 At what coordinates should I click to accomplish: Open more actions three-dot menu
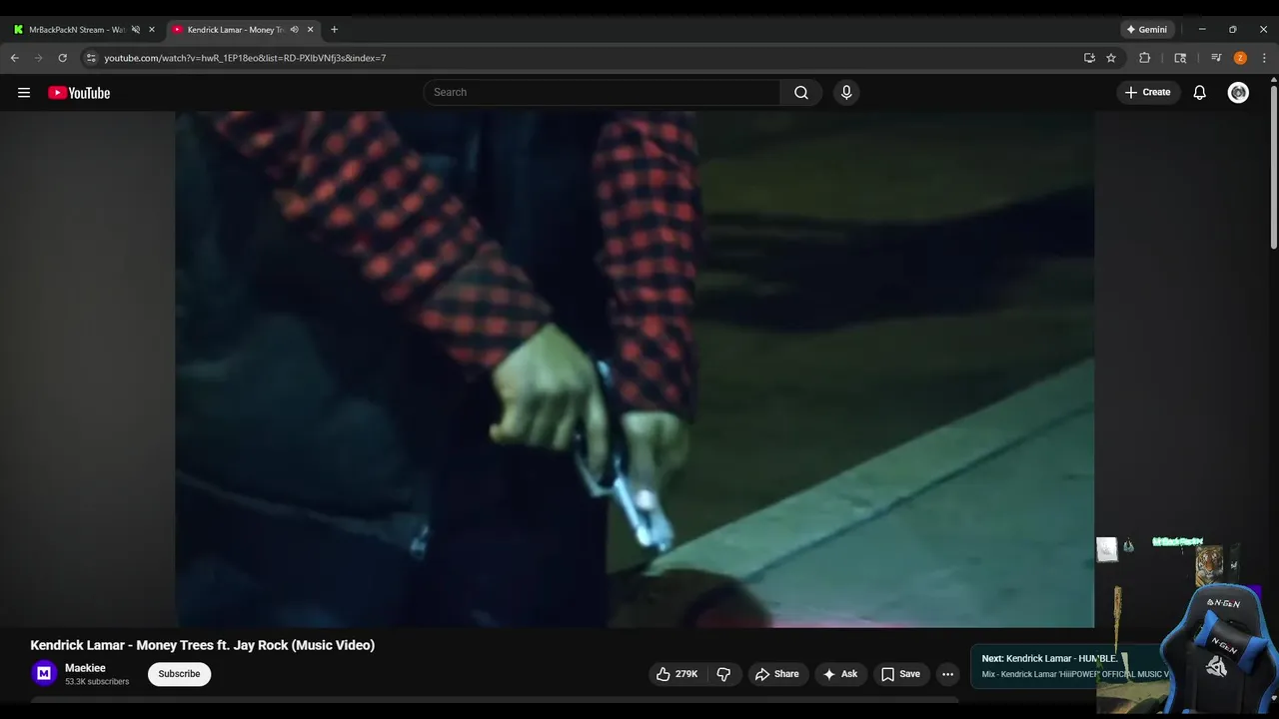(x=947, y=674)
